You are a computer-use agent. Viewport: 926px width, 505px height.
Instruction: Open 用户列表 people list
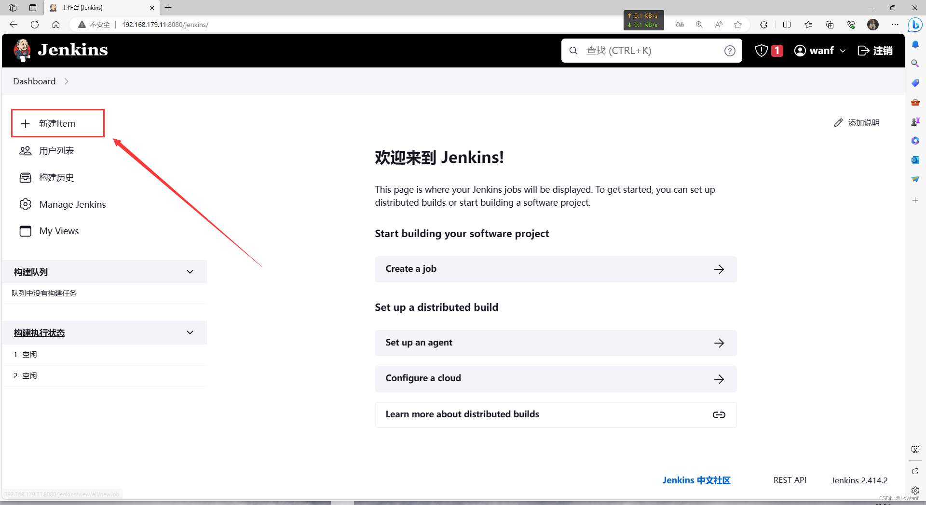(56, 151)
